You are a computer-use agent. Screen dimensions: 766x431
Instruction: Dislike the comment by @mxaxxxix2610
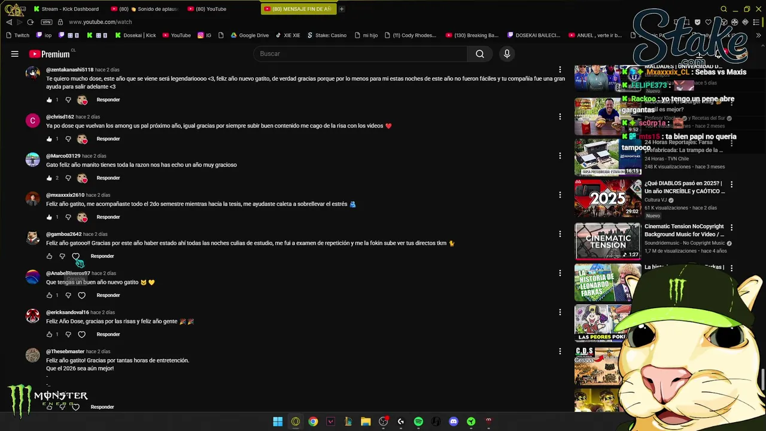pyautogui.click(x=68, y=217)
